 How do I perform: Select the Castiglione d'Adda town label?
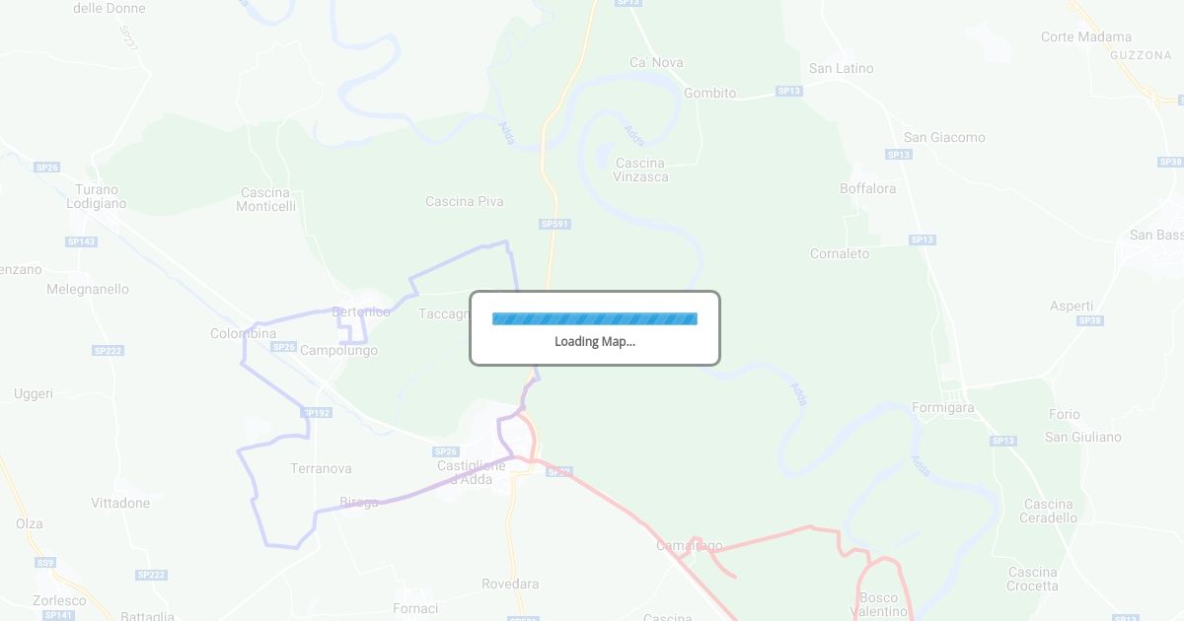pos(472,472)
